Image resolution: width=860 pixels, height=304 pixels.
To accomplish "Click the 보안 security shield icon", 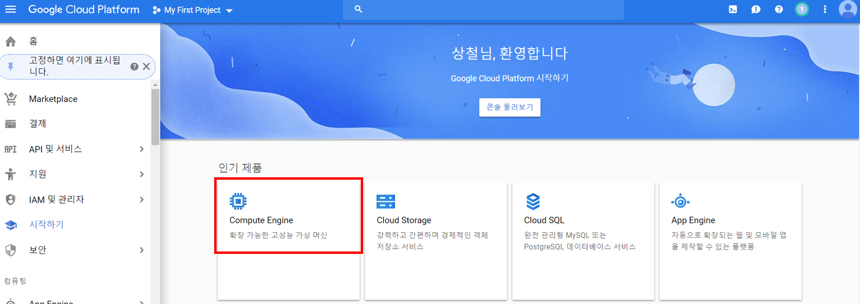I will (x=11, y=250).
